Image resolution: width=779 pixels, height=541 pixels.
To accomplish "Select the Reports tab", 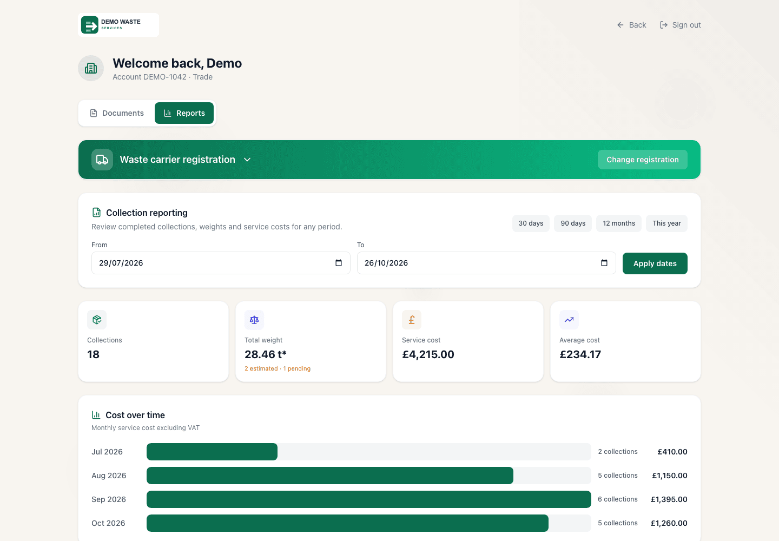I will 184,113.
